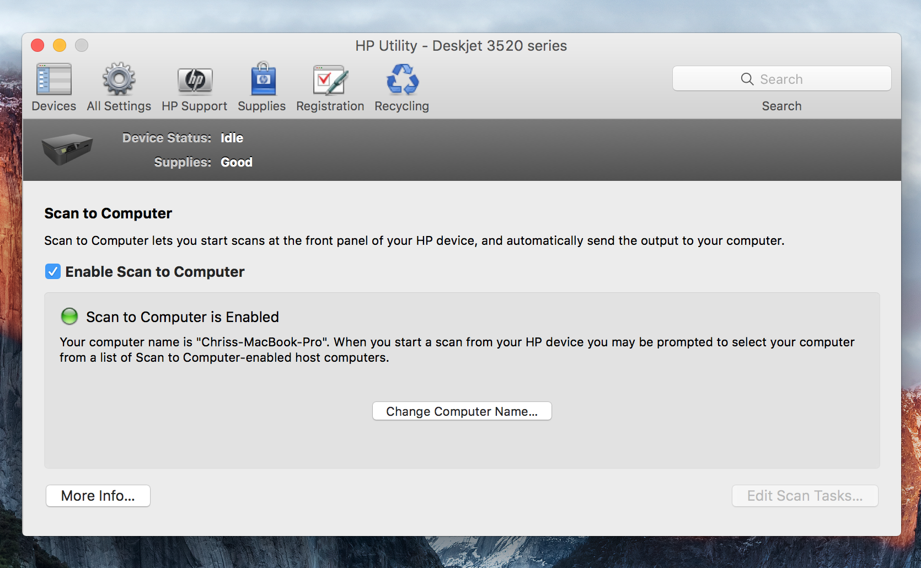Image resolution: width=921 pixels, height=568 pixels.
Task: Click the Idle device status value
Action: coord(232,138)
